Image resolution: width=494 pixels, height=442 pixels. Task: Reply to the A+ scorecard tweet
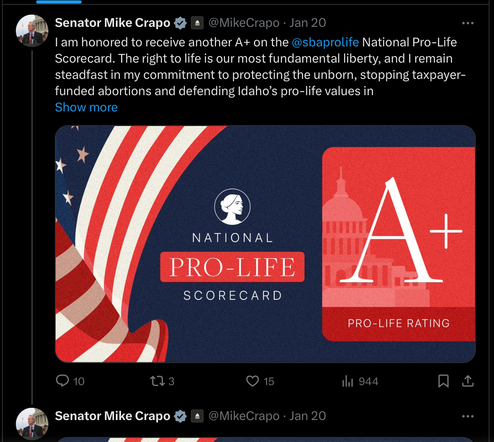(x=63, y=381)
